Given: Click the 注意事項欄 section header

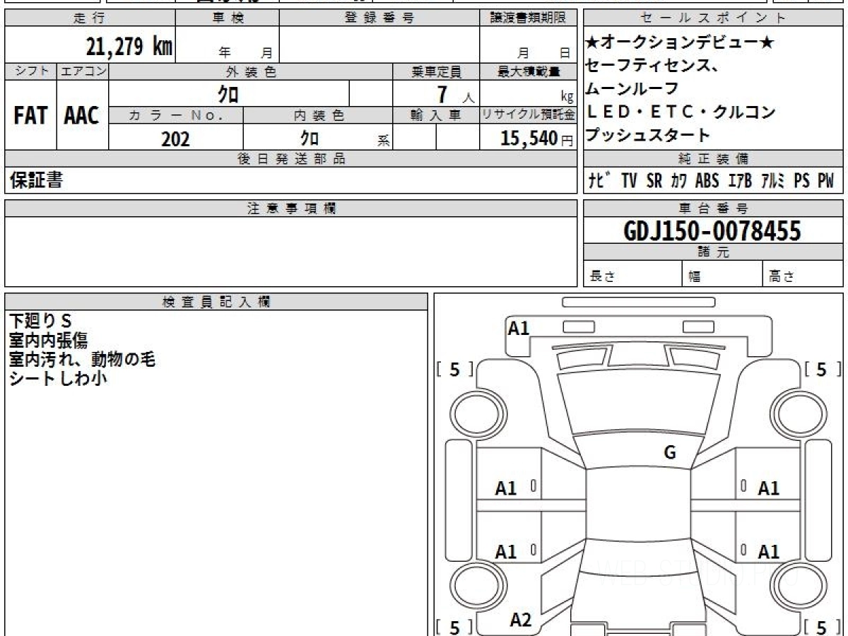Looking at the screenshot, I should tap(291, 208).
